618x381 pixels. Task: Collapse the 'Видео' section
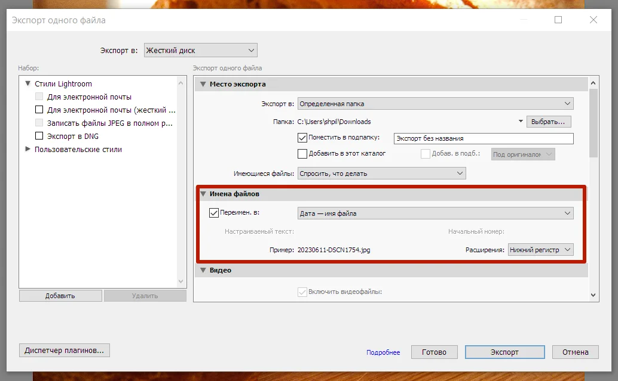click(x=203, y=270)
